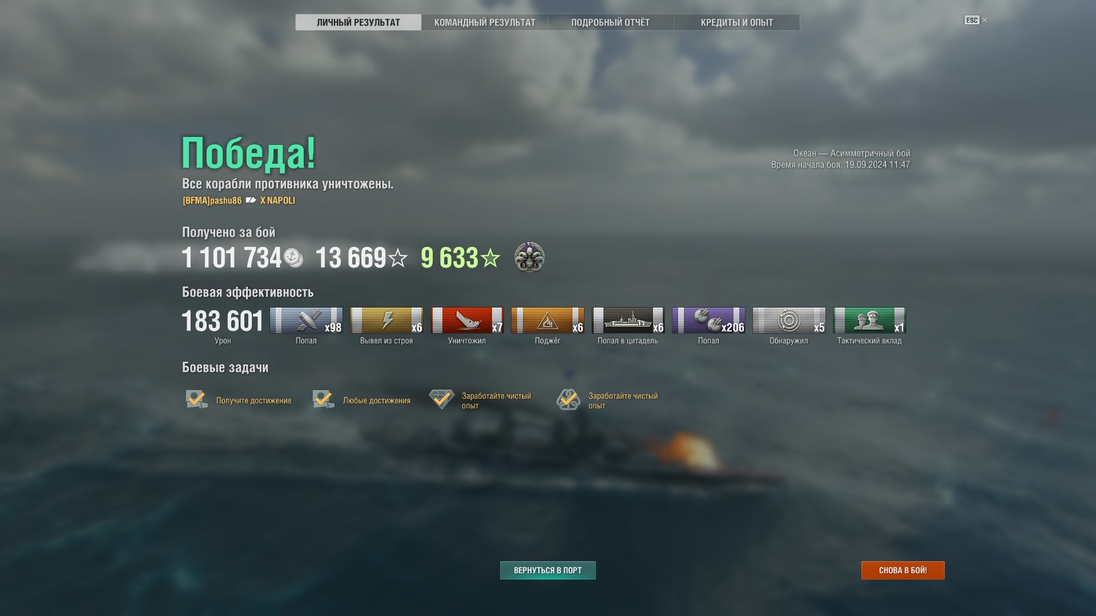Image resolution: width=1096 pixels, height=616 pixels.
Task: Click the plane hits ribbon x98
Action: click(306, 320)
